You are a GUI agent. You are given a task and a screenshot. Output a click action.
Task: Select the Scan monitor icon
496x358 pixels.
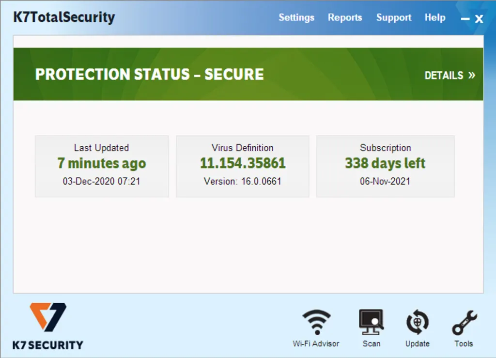pos(372,321)
